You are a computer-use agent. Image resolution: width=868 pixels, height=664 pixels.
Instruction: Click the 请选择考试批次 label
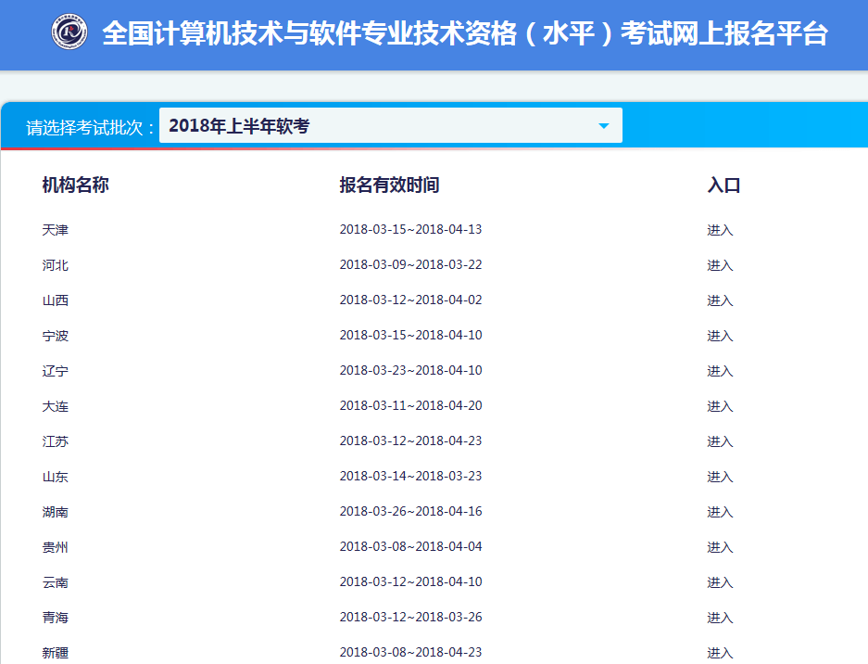[89, 127]
